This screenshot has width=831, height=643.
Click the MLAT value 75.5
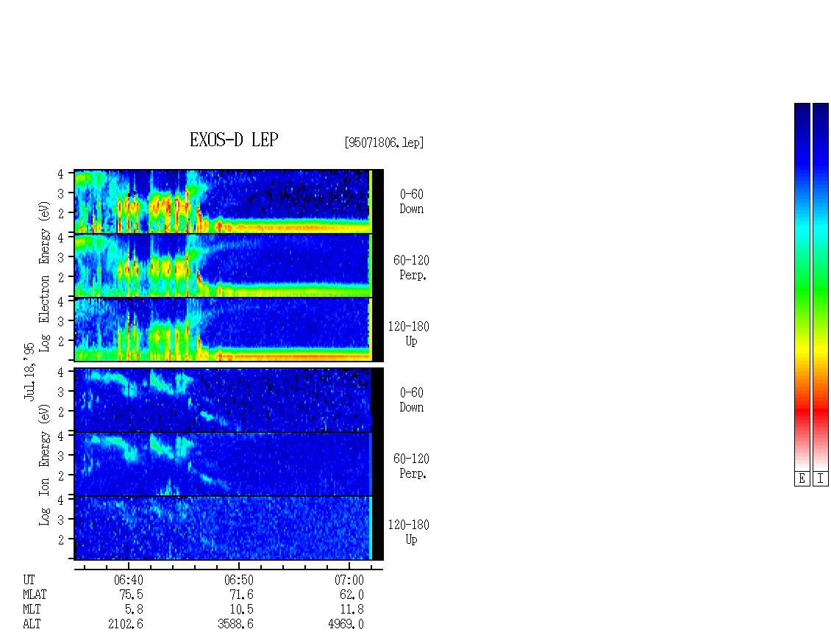point(132,594)
